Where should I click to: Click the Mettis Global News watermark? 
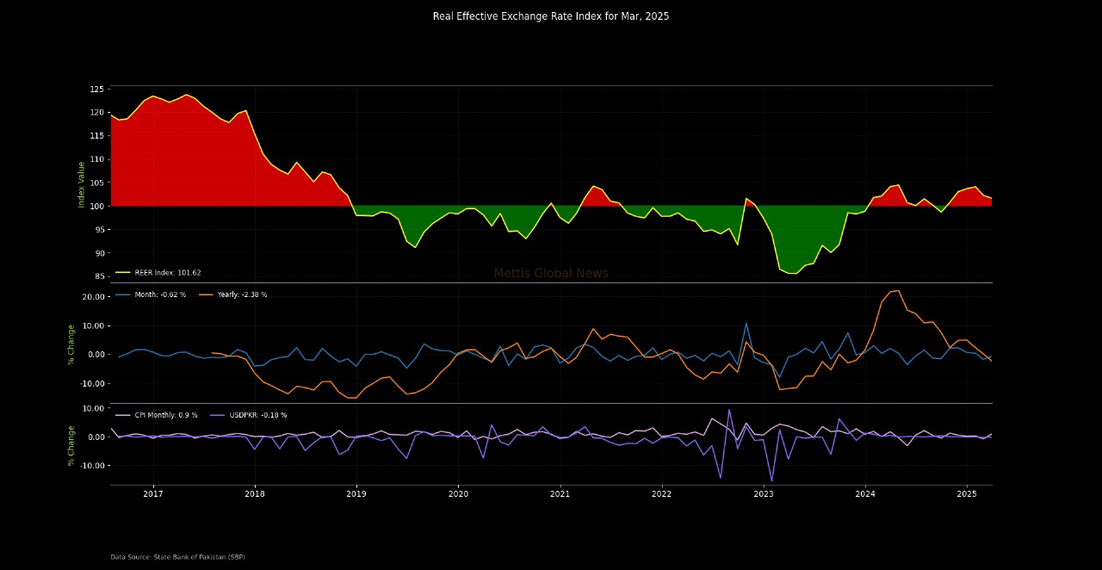[x=549, y=273]
